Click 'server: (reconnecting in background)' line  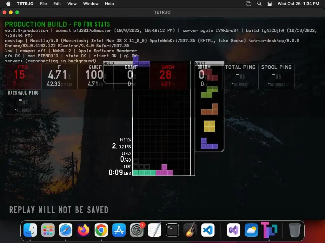point(50,61)
